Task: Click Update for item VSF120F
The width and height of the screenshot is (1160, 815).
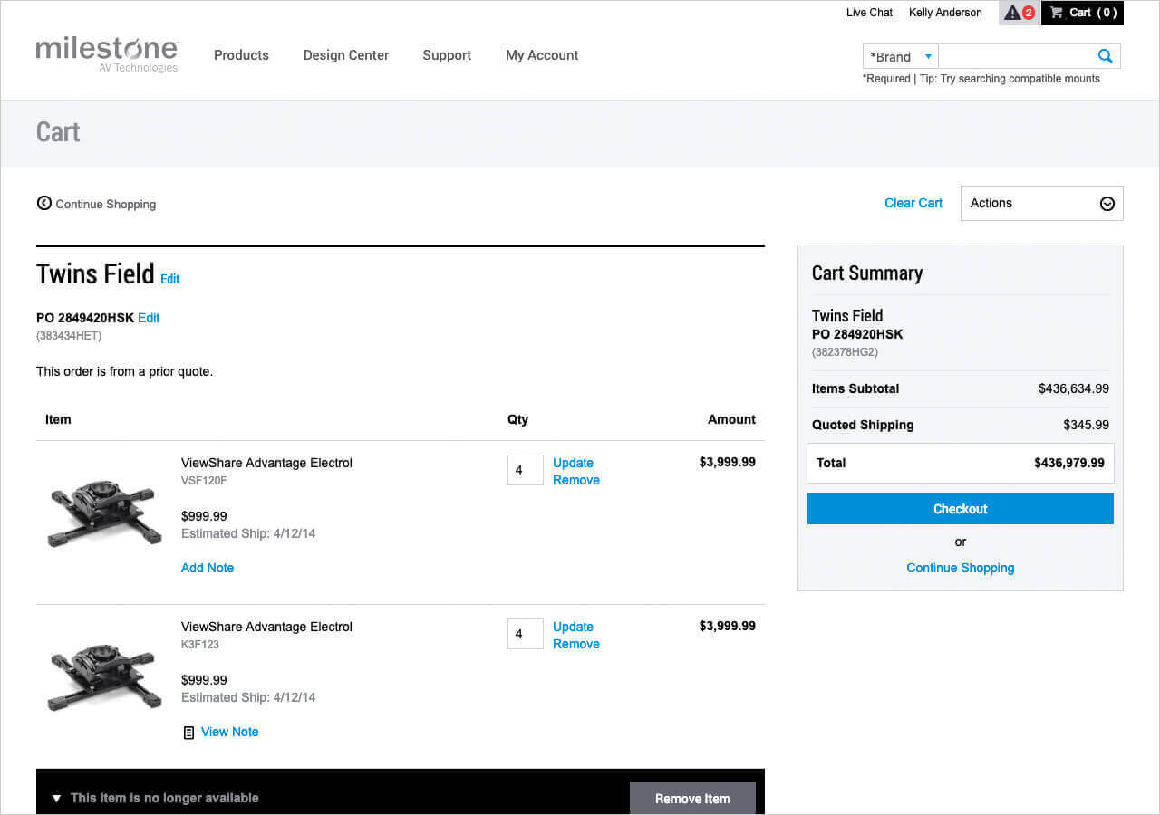Action: pos(573,463)
